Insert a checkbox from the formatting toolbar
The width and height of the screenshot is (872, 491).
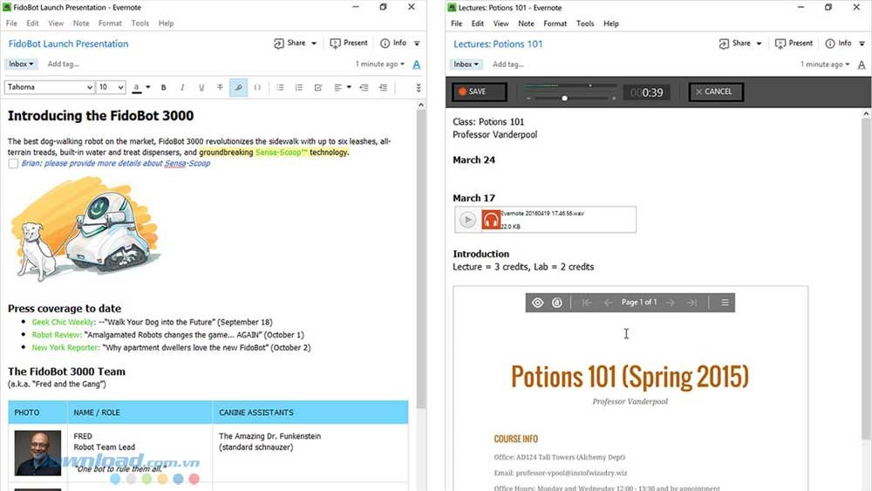pos(318,87)
